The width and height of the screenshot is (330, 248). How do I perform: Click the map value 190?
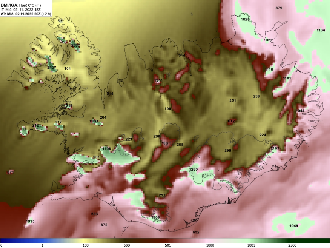168,109
